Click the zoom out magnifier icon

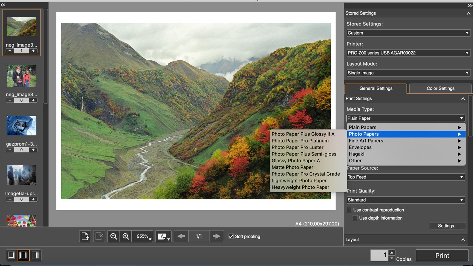click(x=114, y=236)
